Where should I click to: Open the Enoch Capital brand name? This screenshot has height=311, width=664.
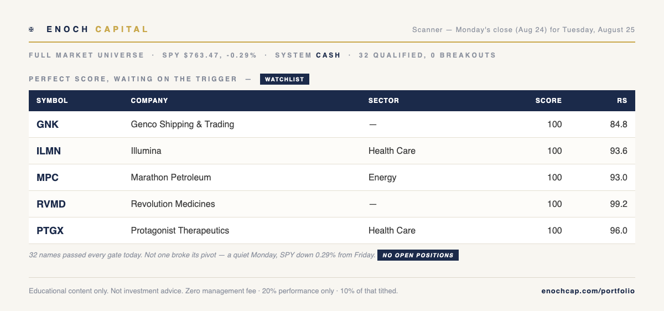click(97, 29)
